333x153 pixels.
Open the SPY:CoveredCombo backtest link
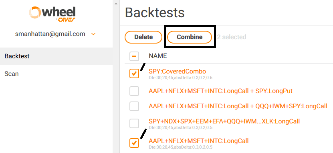tap(178, 72)
